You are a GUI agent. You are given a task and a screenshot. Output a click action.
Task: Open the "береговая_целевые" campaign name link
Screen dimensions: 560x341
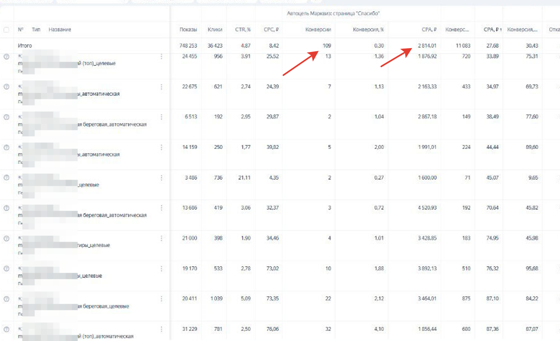(103, 306)
